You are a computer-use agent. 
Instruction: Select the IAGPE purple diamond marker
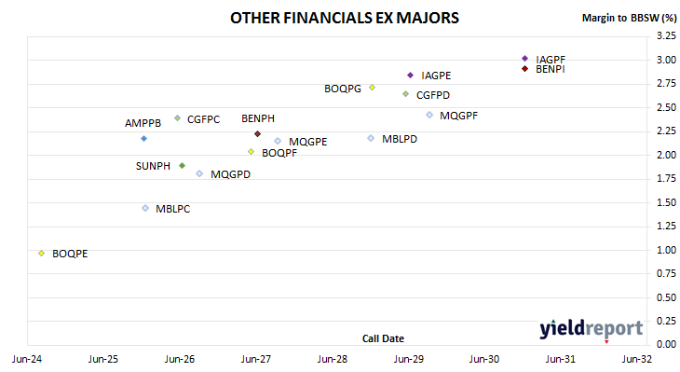(x=410, y=76)
